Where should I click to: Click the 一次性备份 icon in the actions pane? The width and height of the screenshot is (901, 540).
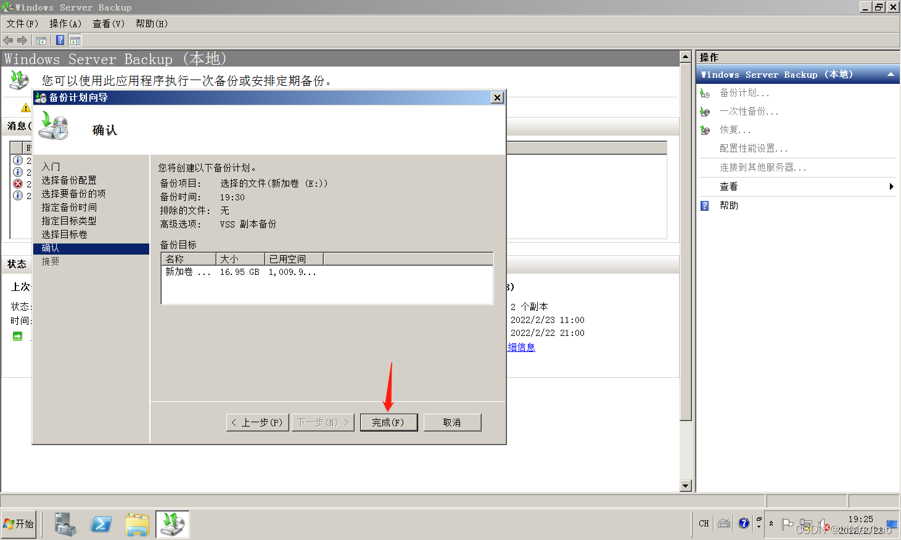[706, 112]
